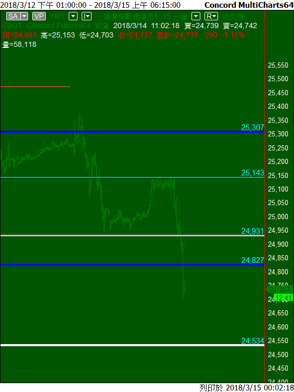The height and width of the screenshot is (392, 294).
Task: Click the Concord MultiCharts64 title text
Action: click(249, 5)
